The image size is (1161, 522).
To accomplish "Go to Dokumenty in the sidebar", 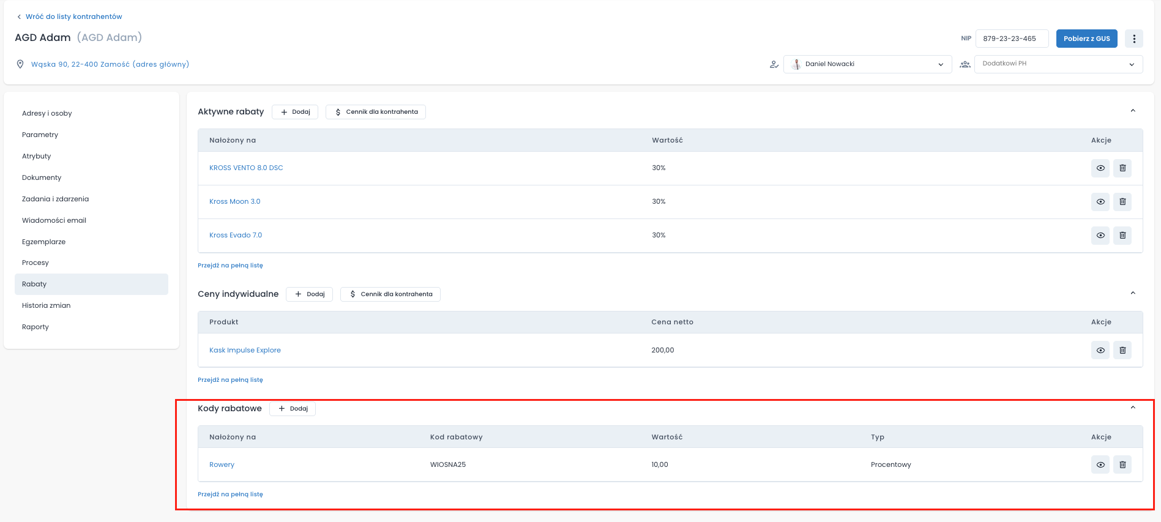I will pyautogui.click(x=42, y=177).
